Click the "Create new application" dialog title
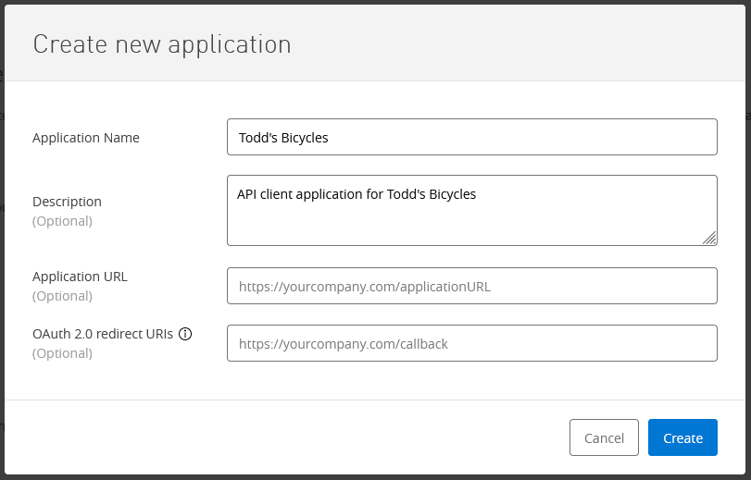The width and height of the screenshot is (751, 480). pos(162,43)
